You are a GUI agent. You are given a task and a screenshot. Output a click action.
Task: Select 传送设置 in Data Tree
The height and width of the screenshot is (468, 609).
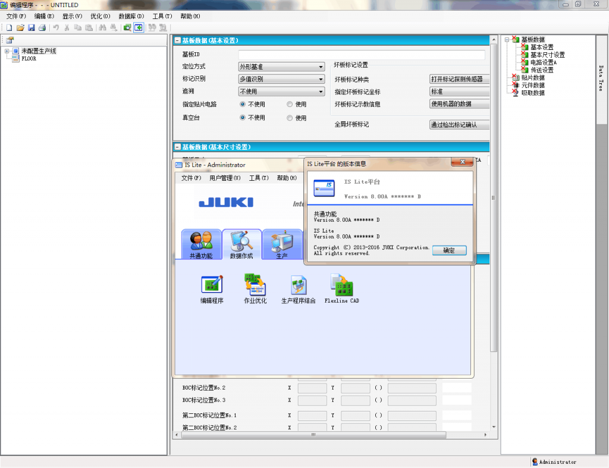point(542,70)
